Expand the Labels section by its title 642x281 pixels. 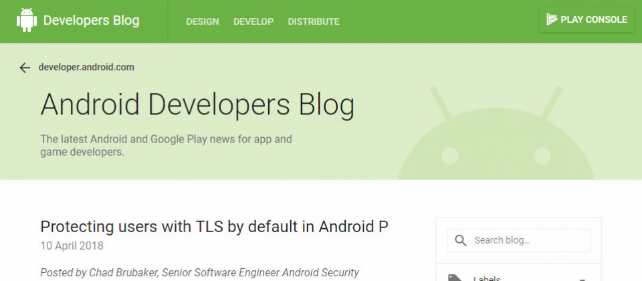(487, 278)
